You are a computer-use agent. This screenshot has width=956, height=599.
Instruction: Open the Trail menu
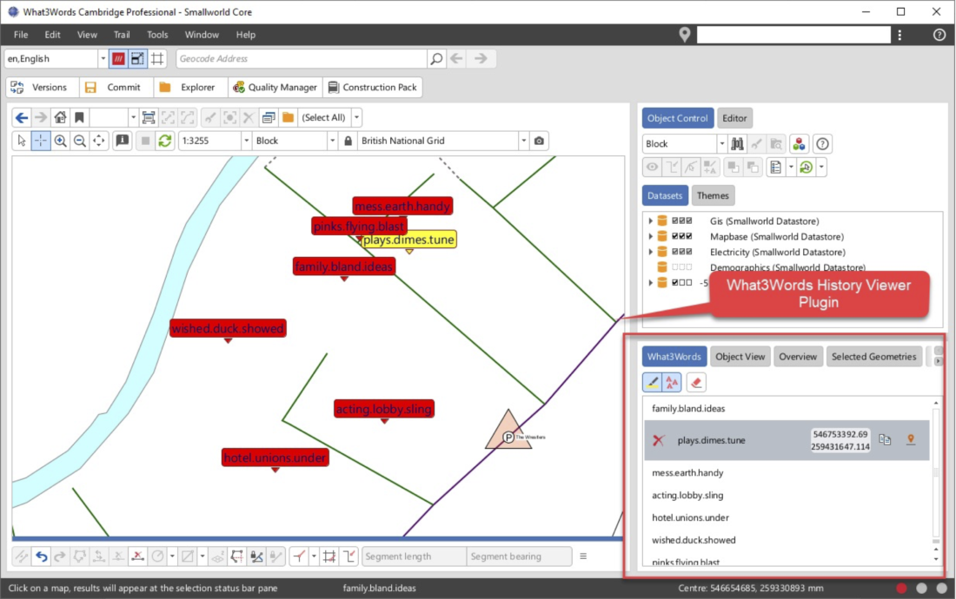(x=122, y=35)
